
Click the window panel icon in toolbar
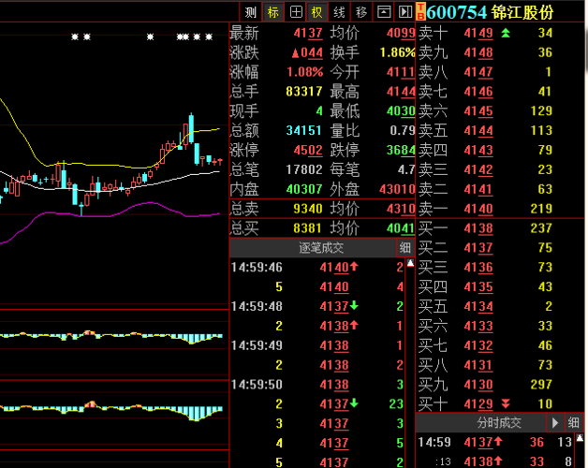coord(384,12)
